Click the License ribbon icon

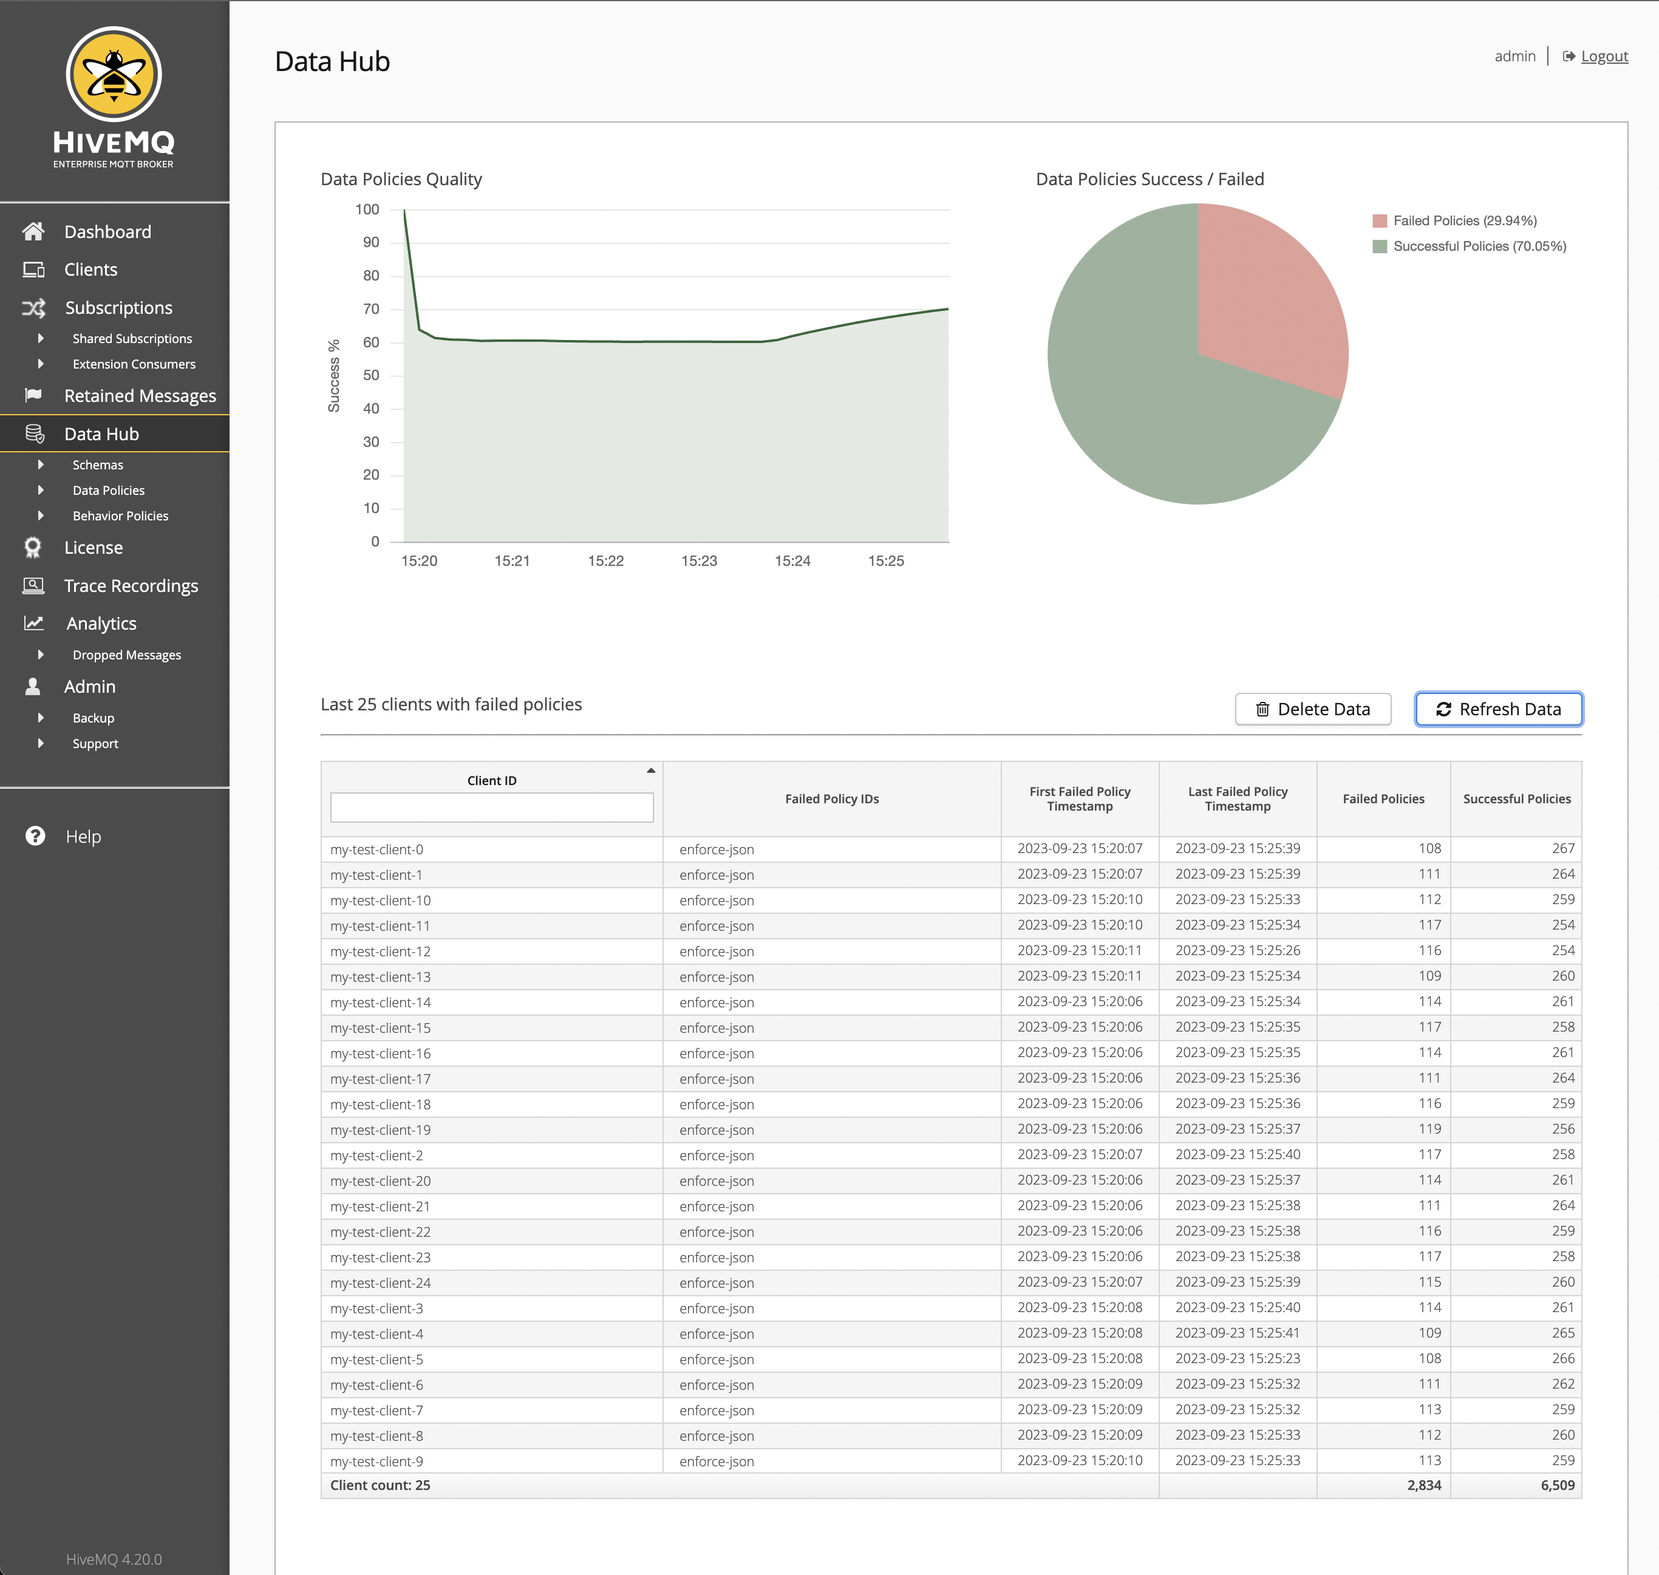pyautogui.click(x=33, y=548)
